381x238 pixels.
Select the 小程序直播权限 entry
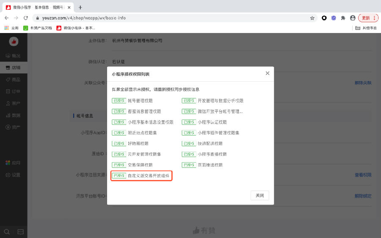[212, 154]
